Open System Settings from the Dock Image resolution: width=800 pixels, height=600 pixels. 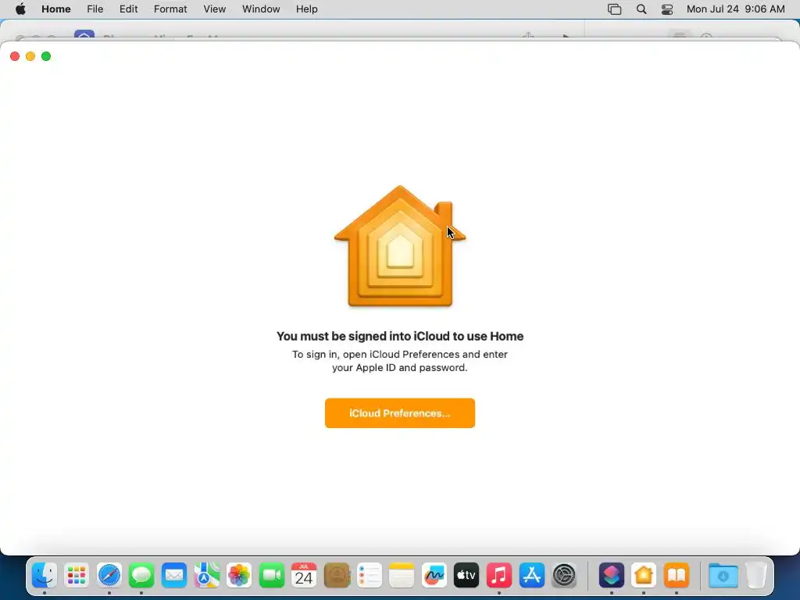564,576
